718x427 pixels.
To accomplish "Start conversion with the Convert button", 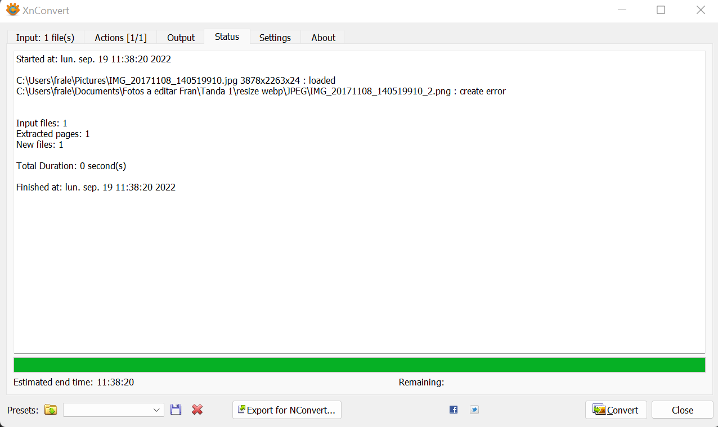I will coord(616,410).
